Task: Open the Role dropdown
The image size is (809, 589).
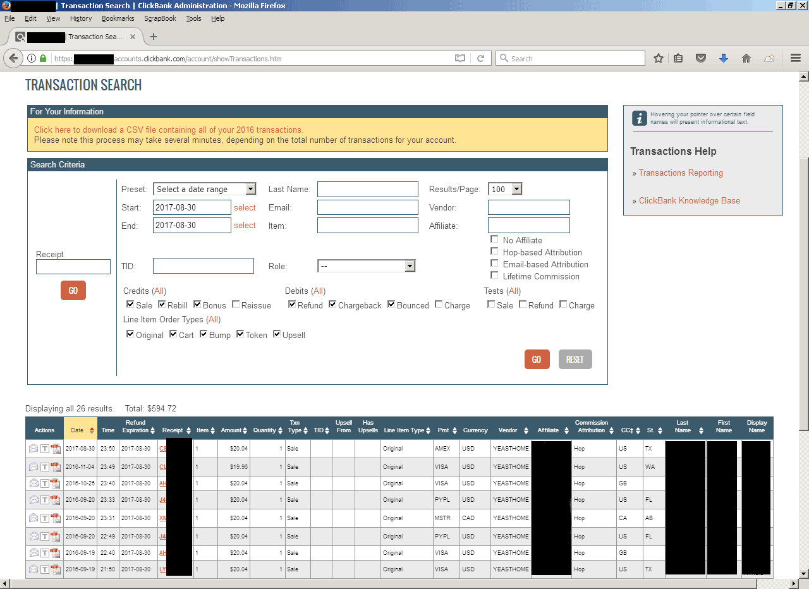Action: pos(366,266)
